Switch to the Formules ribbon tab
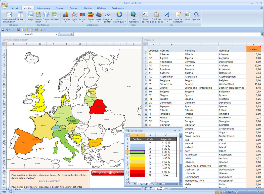264x194 pixels. [60, 8]
